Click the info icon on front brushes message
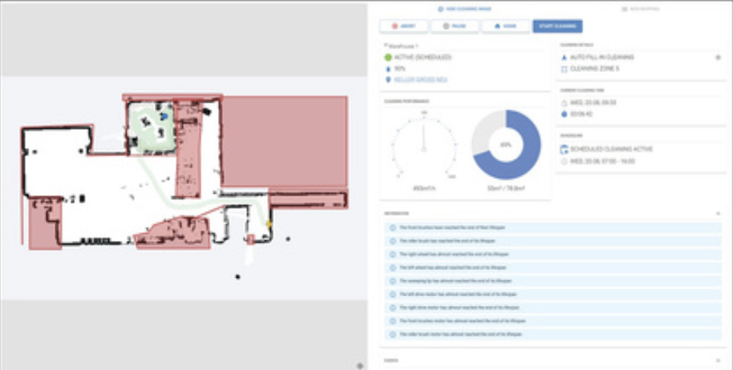The image size is (733, 370). pos(392,227)
